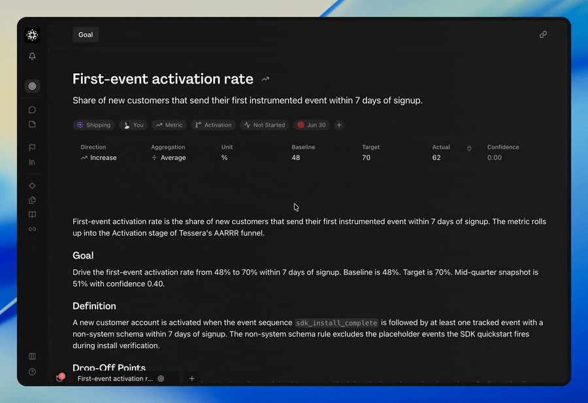This screenshot has height=403, width=588.
Task: Click the Definition section heading
Action: (94, 306)
